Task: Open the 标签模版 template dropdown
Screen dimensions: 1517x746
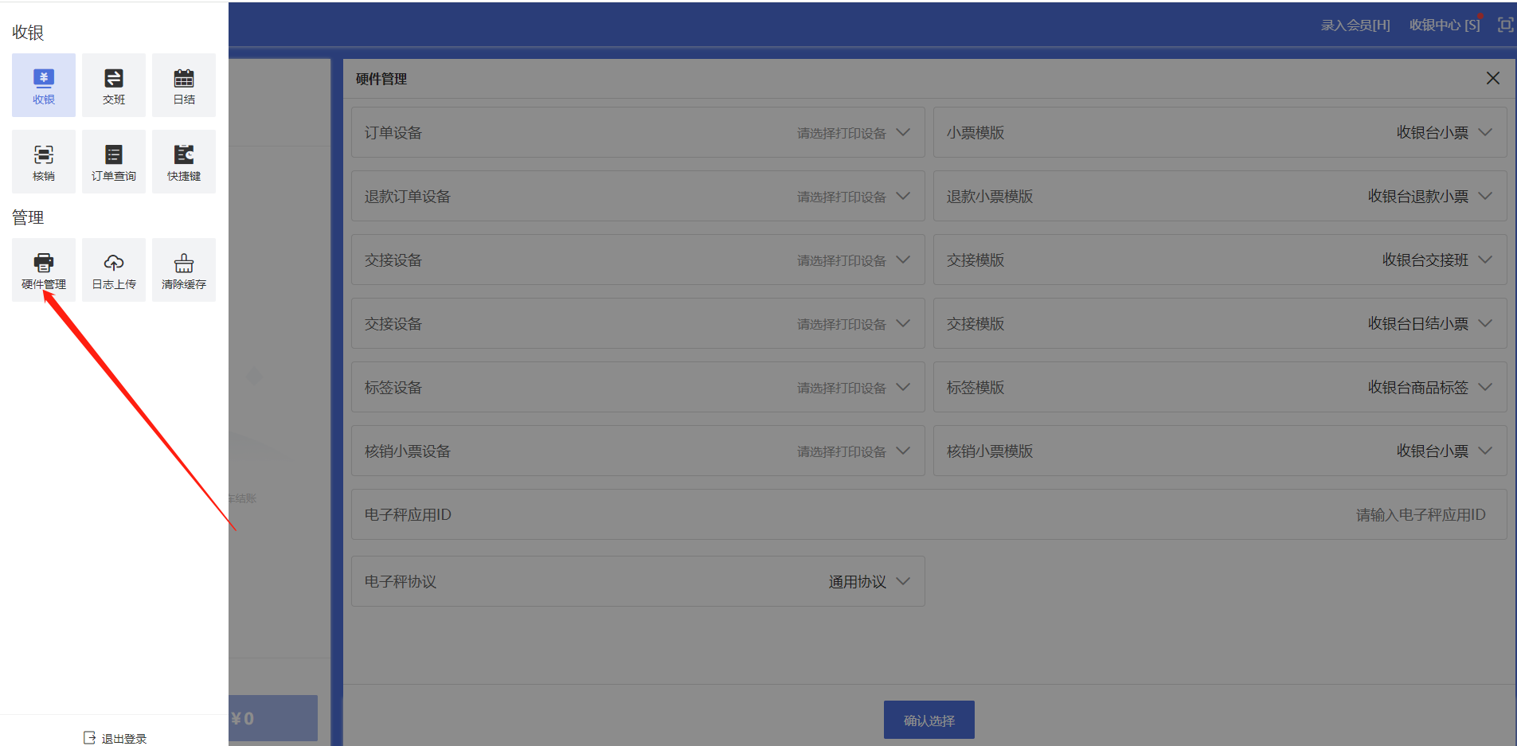Action: pos(1220,387)
